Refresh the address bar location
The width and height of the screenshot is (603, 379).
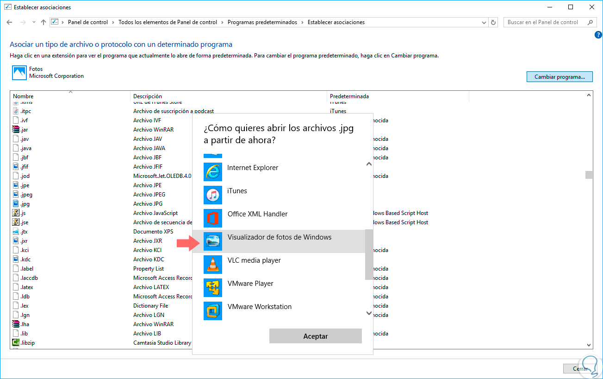point(493,22)
